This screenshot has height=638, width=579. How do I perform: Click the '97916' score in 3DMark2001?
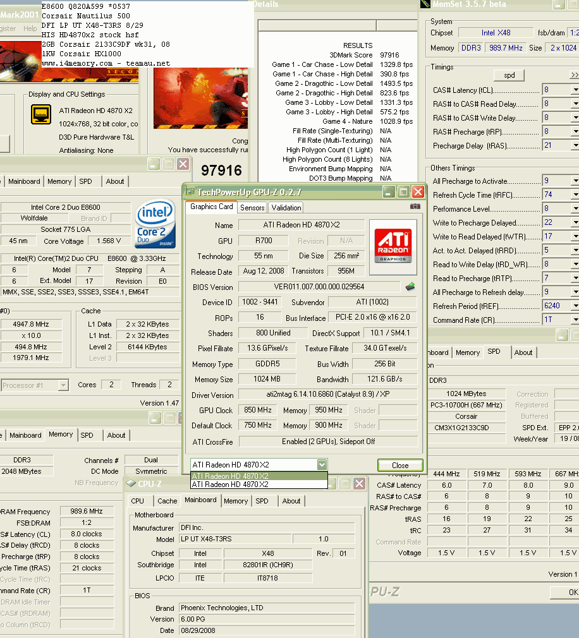tap(221, 170)
